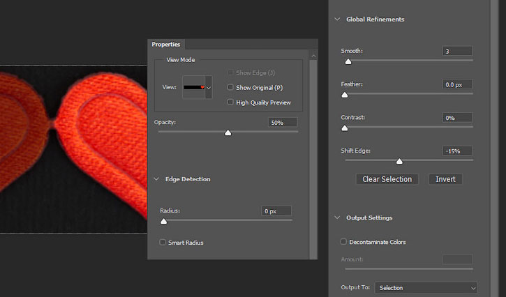The image size is (506, 297).
Task: Enable Show Original (P) checkbox
Action: [230, 87]
